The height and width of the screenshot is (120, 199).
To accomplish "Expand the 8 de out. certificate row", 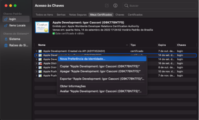I will [x=36, y=67].
